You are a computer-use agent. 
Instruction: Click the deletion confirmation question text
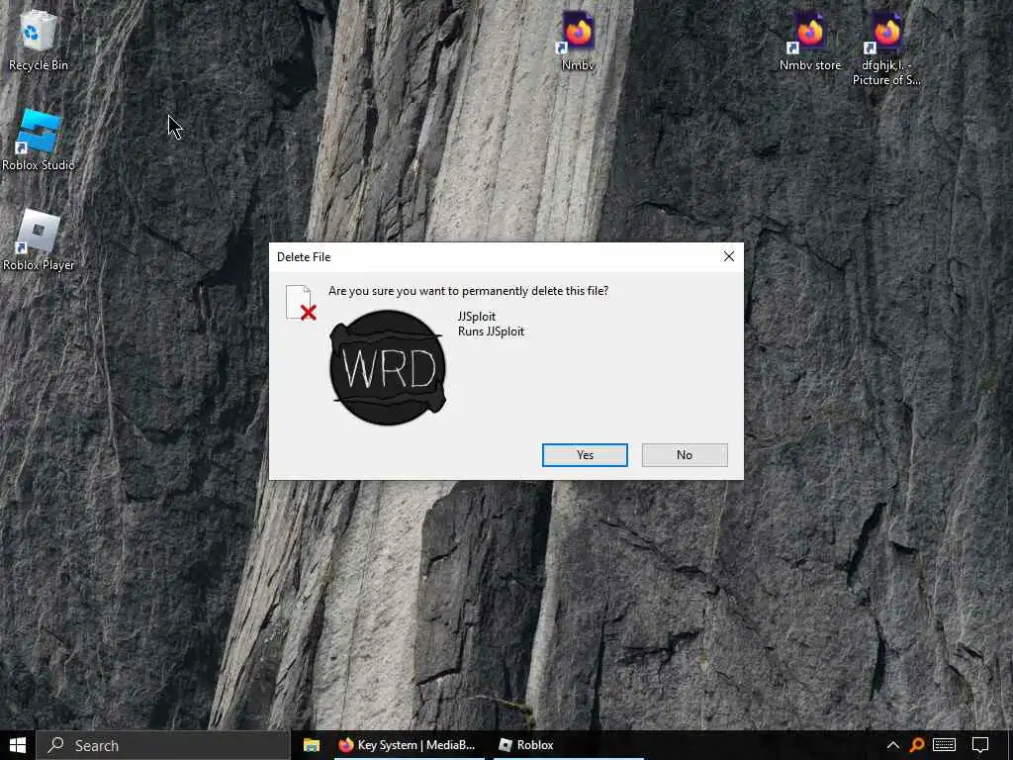click(x=468, y=291)
